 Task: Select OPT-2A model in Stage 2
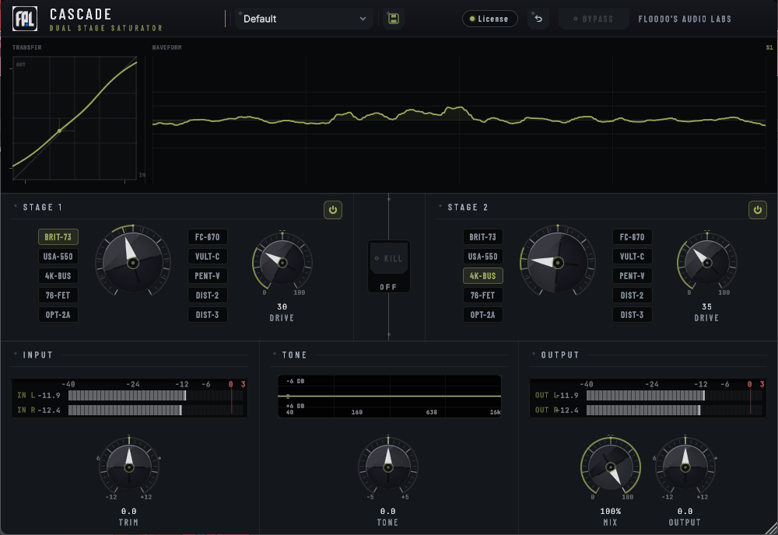click(x=483, y=314)
